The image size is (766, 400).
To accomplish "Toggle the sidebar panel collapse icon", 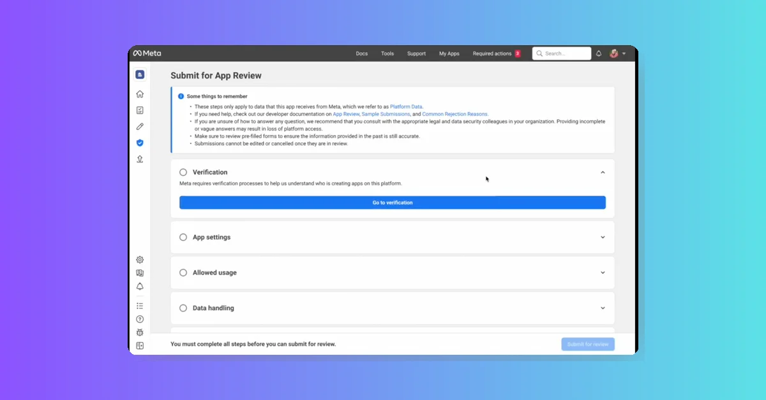I will (140, 346).
